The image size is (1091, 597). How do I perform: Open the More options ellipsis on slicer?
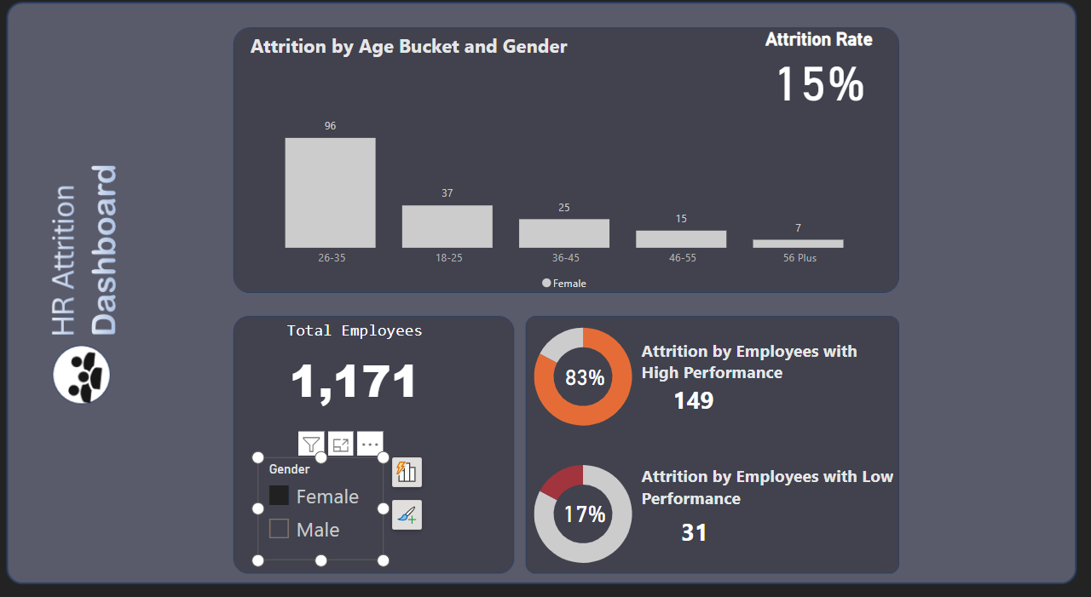pos(370,444)
